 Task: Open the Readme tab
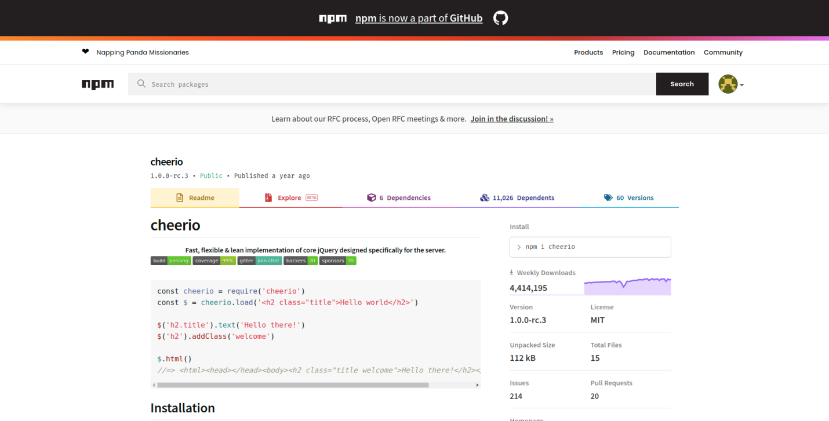tap(195, 197)
